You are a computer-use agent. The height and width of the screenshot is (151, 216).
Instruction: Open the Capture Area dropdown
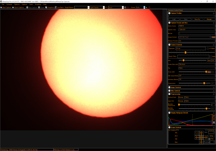click(197, 30)
